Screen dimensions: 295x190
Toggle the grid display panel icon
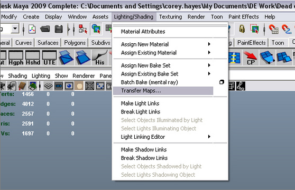pyautogui.click(x=48, y=86)
